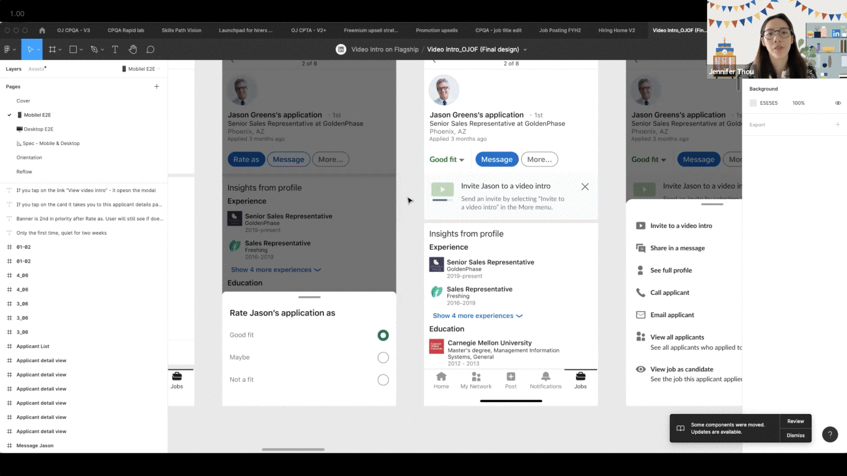This screenshot has height=476, width=847.
Task: Open the Assets panel tab
Action: pos(36,69)
